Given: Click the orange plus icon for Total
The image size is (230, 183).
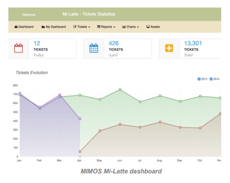Looking at the screenshot, I should click(169, 48).
